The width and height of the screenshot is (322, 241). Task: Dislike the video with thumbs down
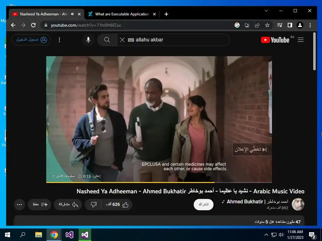(x=93, y=204)
